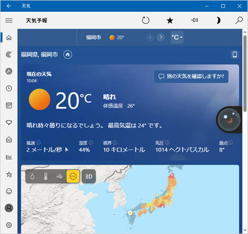Select wind map layer
This screenshot has width=248, height=234.
(x=60, y=176)
